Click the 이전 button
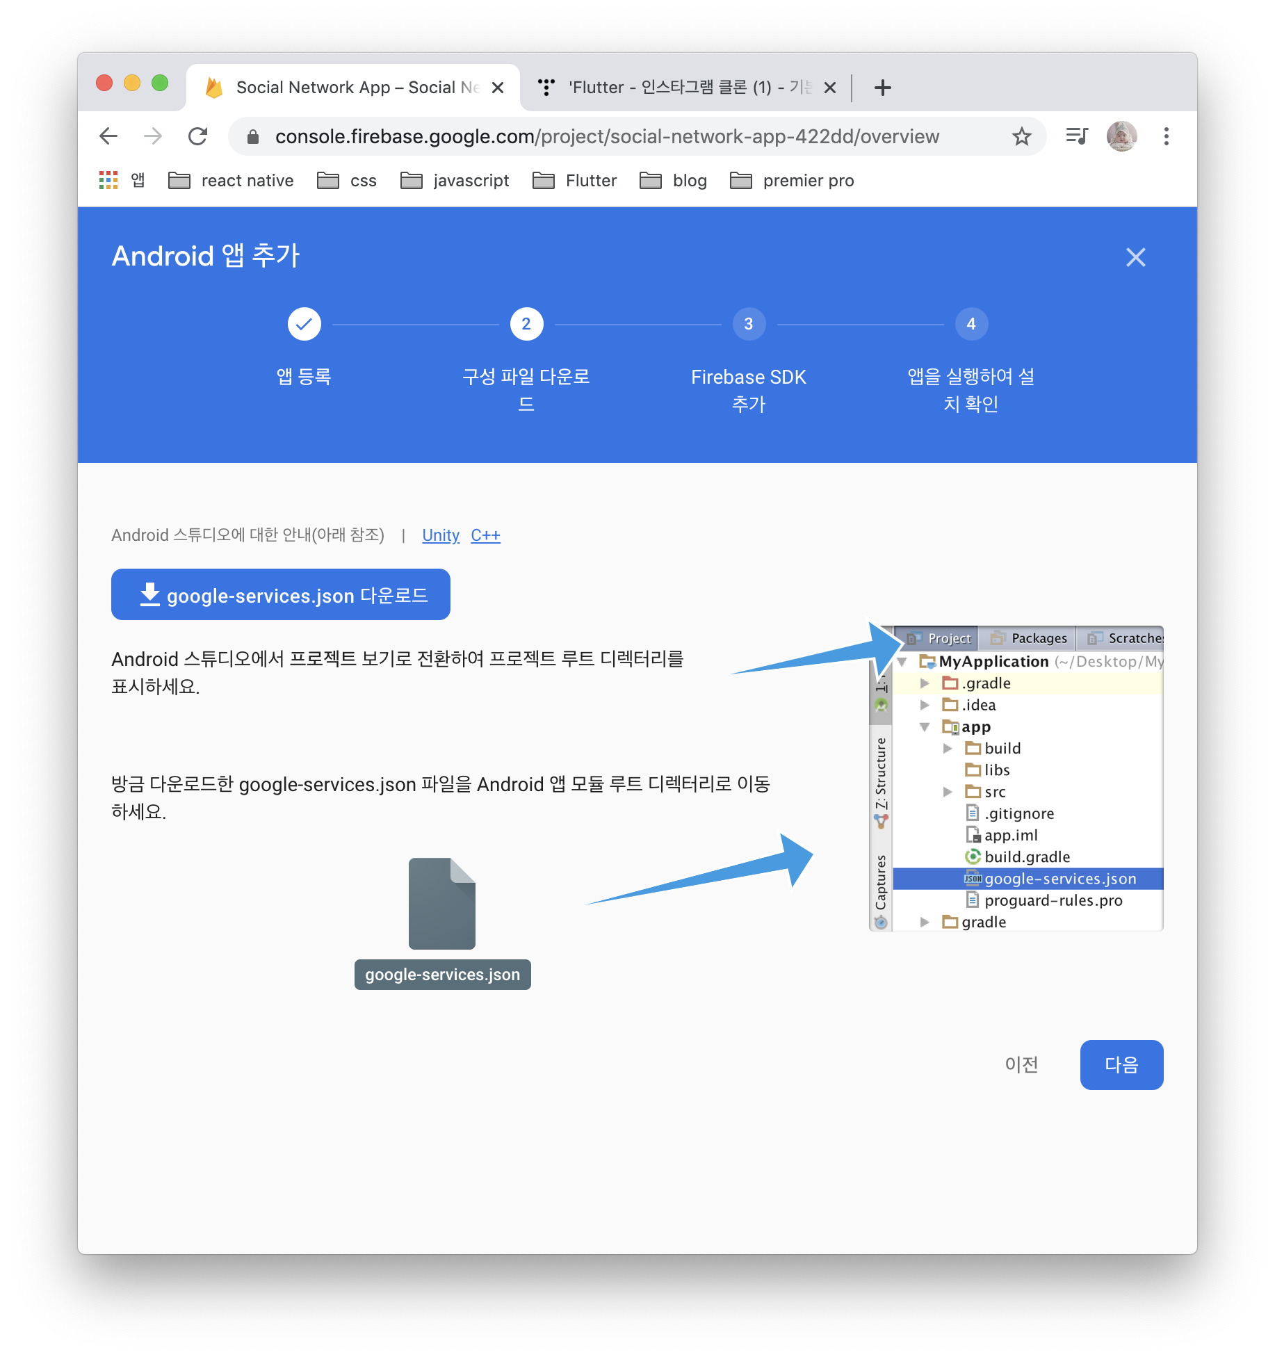The width and height of the screenshot is (1275, 1357). (x=1021, y=1065)
